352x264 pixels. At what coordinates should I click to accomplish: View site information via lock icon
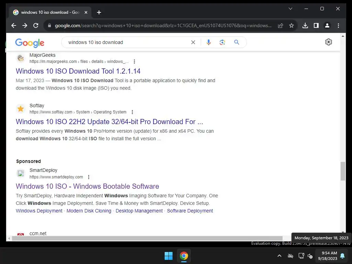(x=49, y=25)
